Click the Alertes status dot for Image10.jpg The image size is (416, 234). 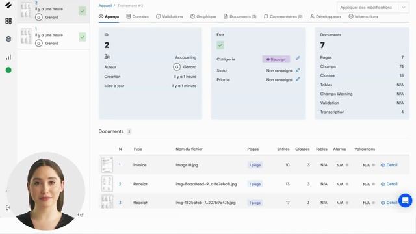(x=347, y=165)
